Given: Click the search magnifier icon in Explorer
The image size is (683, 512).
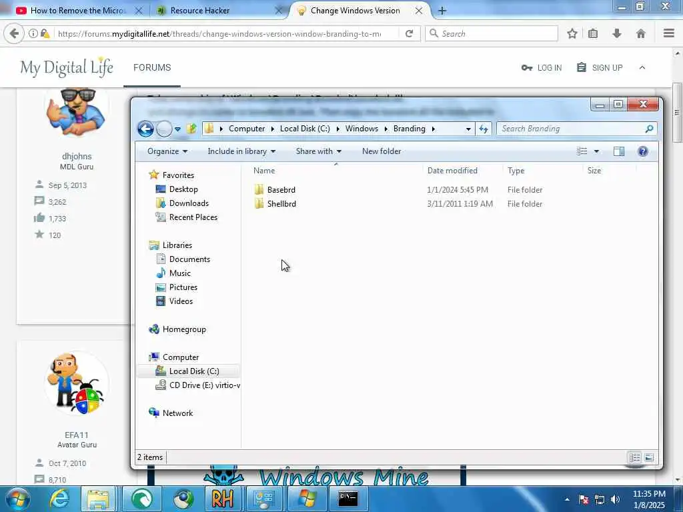Looking at the screenshot, I should 650,129.
